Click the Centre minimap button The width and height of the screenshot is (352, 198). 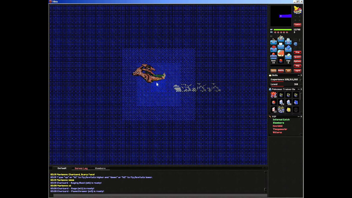click(x=298, y=25)
